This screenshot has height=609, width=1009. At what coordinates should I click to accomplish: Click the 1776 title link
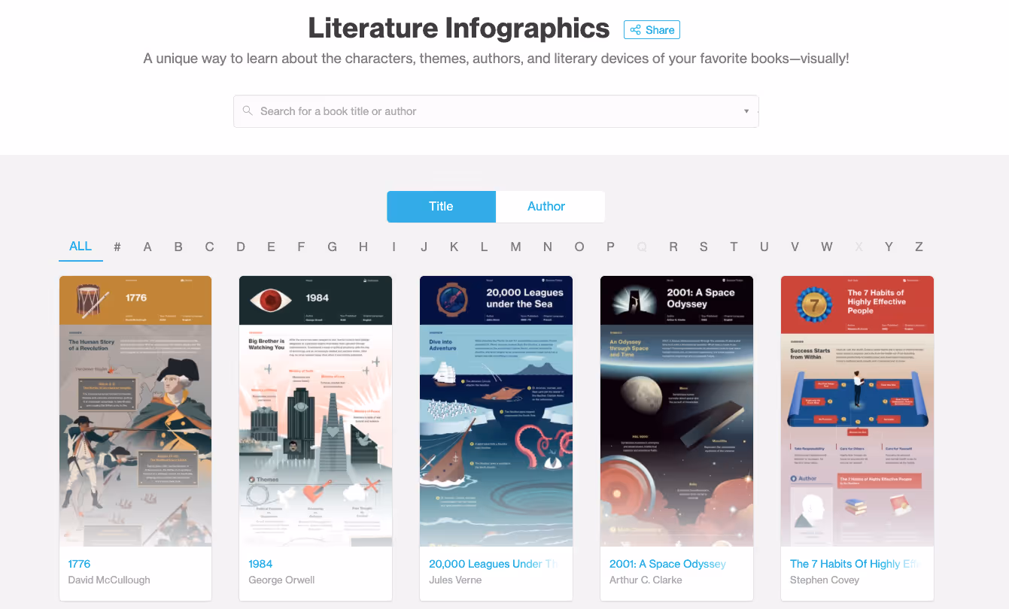coord(79,564)
